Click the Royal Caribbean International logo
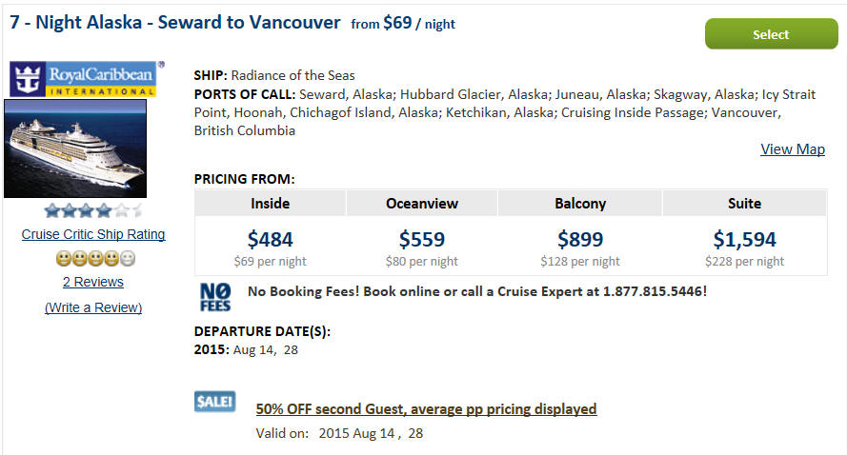The width and height of the screenshot is (847, 455). click(83, 79)
